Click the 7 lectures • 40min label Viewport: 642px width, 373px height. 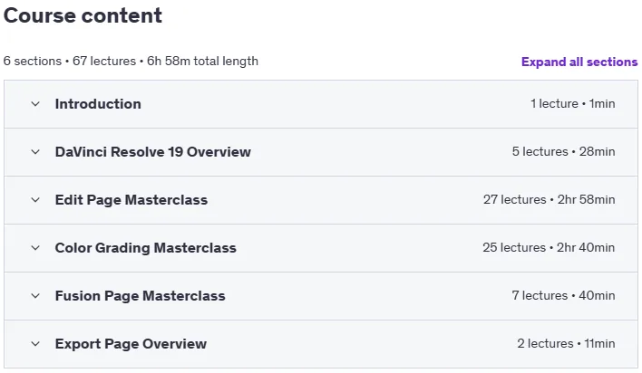tap(563, 295)
